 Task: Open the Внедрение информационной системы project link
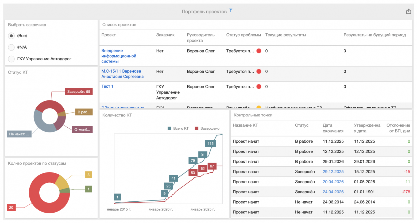pos(119,56)
